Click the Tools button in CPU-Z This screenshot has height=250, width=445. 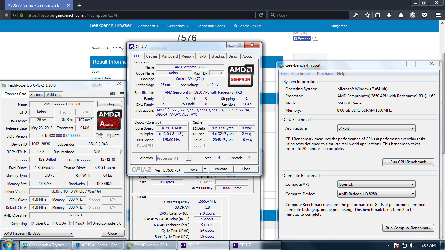pos(193,169)
